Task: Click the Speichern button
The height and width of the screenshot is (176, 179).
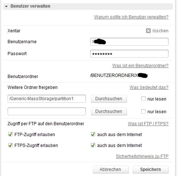Action: [x=150, y=169]
